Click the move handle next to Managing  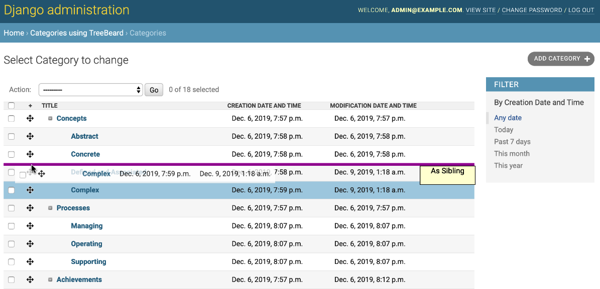click(x=30, y=226)
